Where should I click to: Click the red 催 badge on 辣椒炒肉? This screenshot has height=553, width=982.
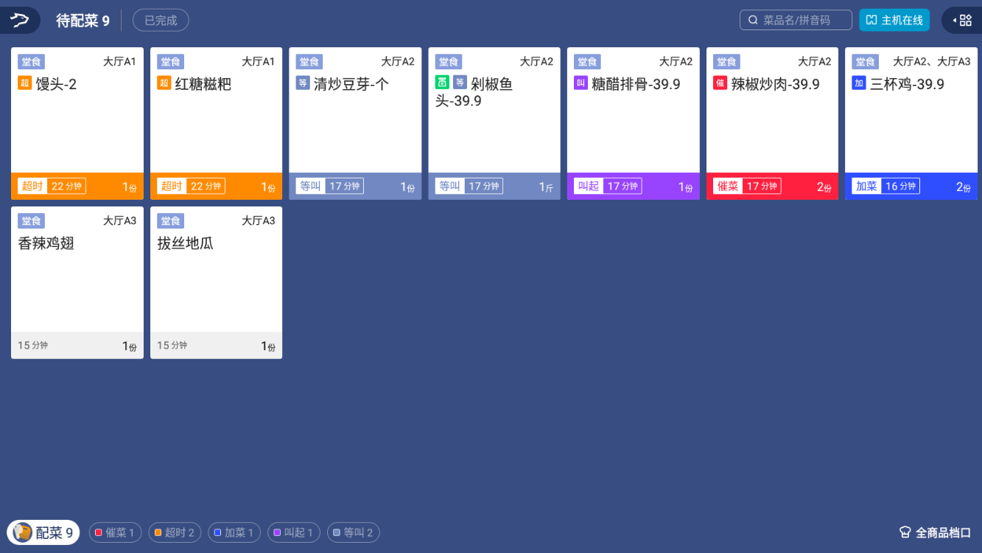click(x=720, y=83)
